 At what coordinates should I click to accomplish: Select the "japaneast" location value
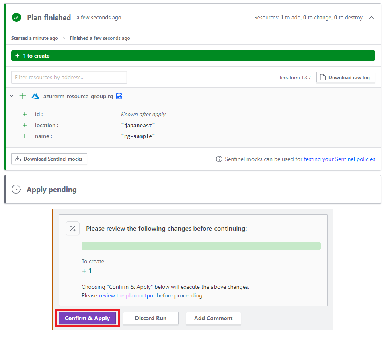click(x=138, y=126)
